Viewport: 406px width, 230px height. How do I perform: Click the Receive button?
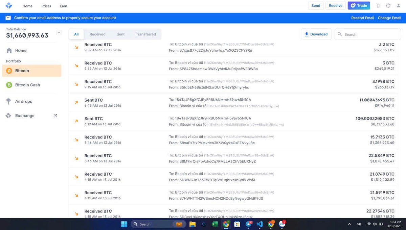336,5
